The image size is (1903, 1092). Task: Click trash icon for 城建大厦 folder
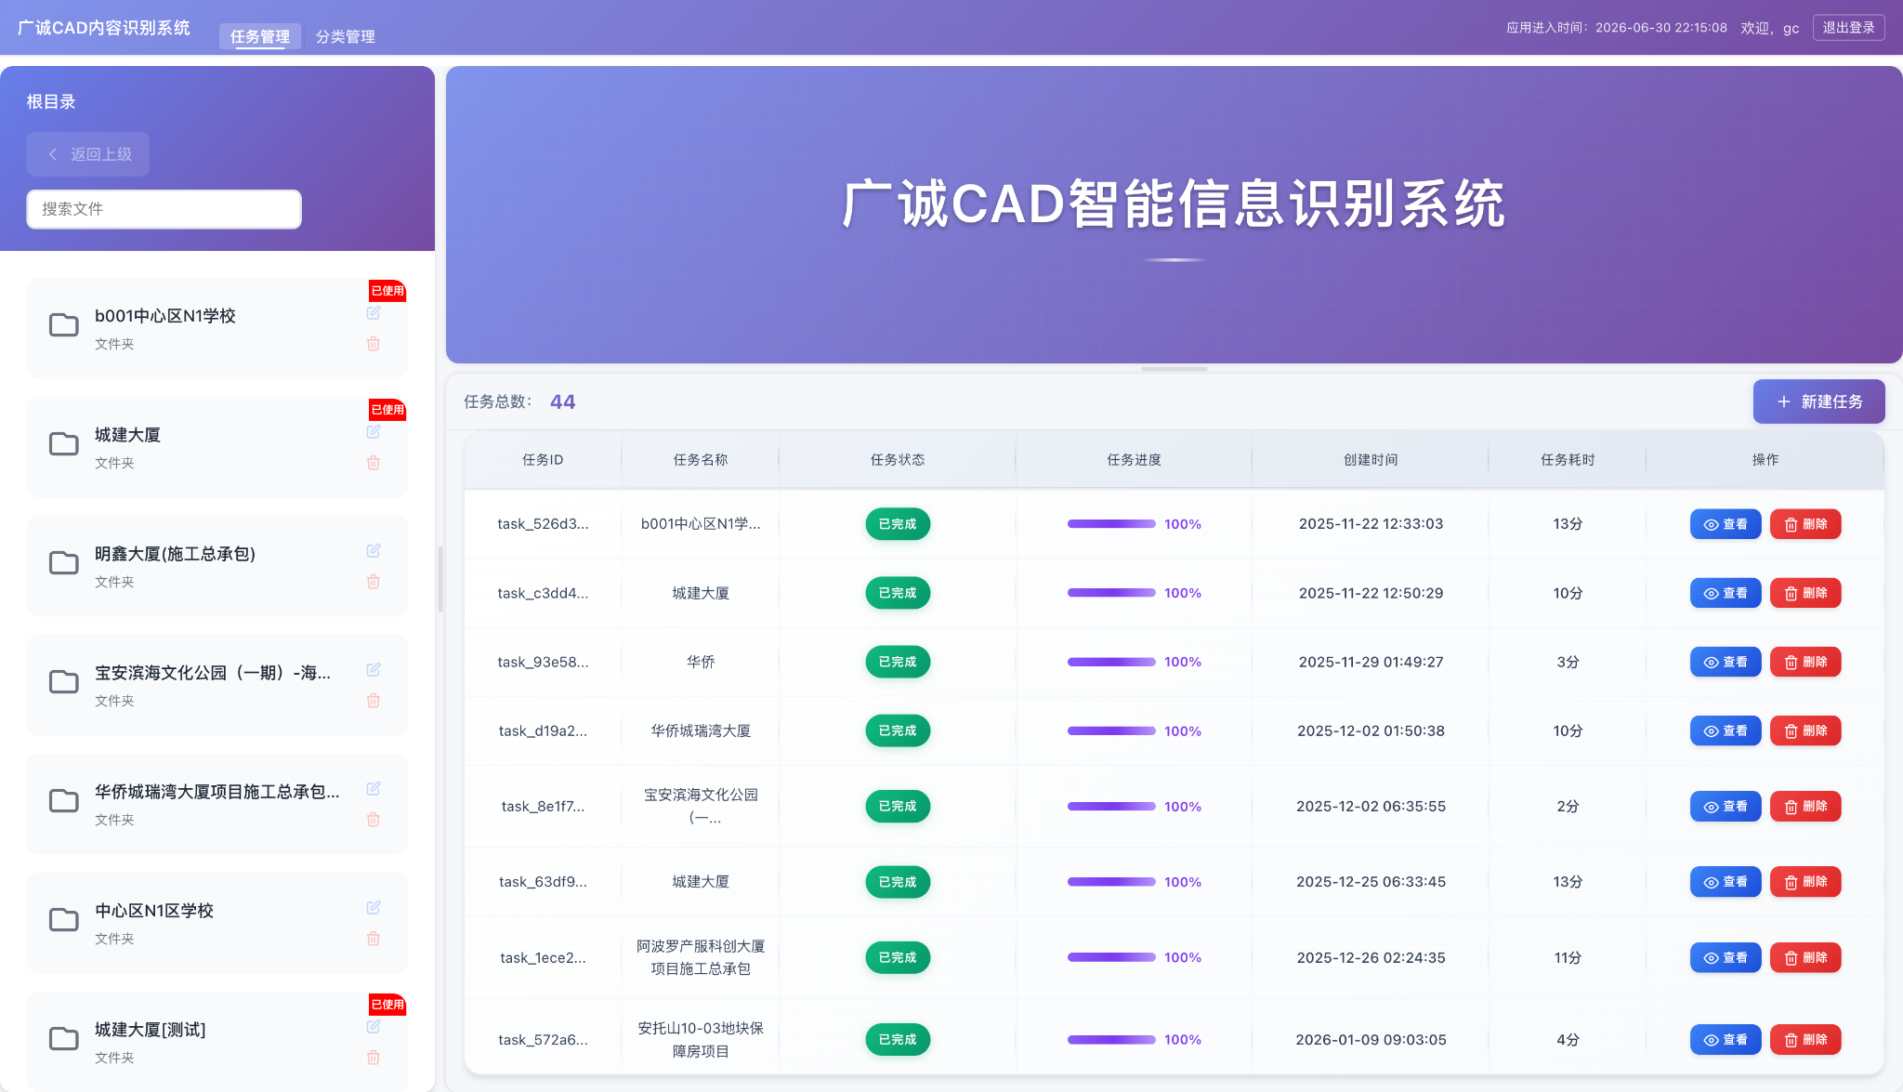pyautogui.click(x=374, y=463)
